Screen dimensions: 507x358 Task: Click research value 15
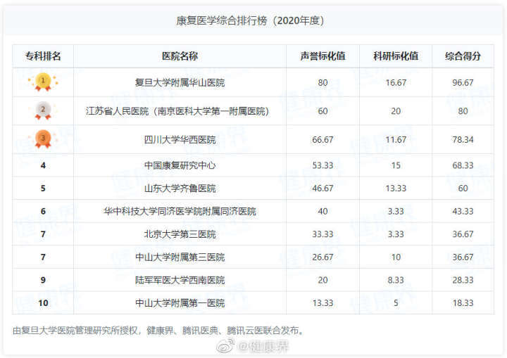[x=396, y=165]
